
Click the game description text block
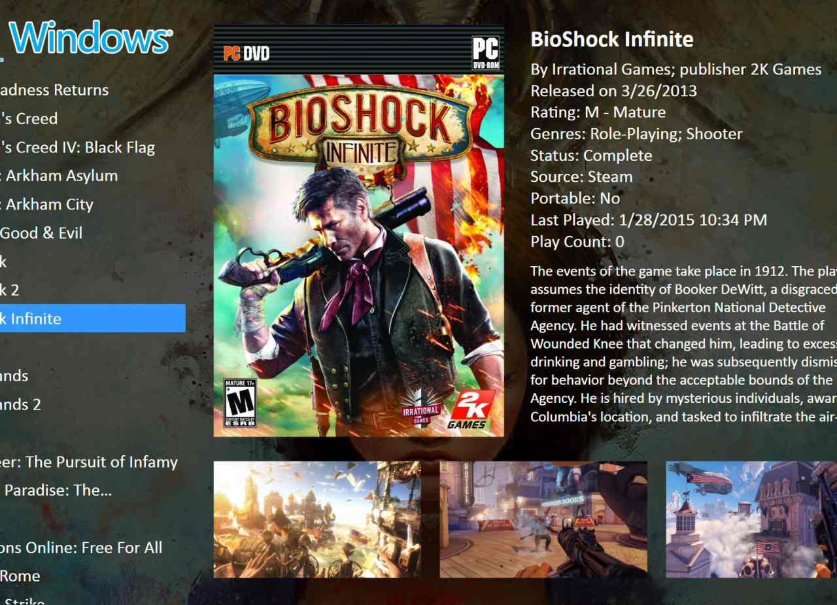[x=683, y=344]
